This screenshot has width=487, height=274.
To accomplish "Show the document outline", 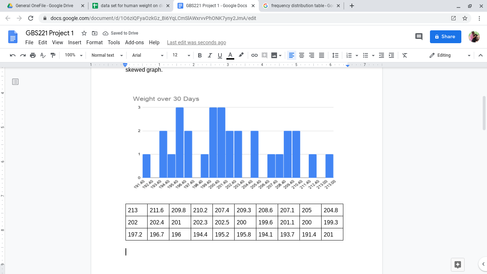I will (15, 82).
